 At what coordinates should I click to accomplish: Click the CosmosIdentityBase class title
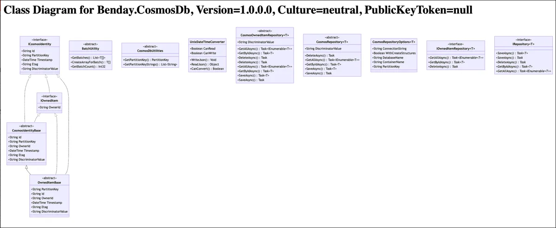coord(26,130)
